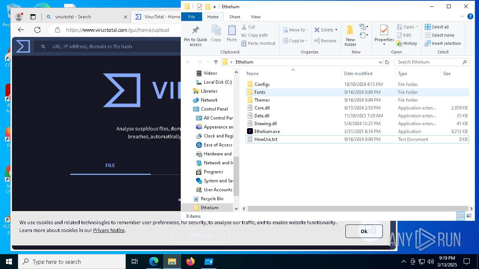Refresh the Ethelium folder view

[x=387, y=62]
